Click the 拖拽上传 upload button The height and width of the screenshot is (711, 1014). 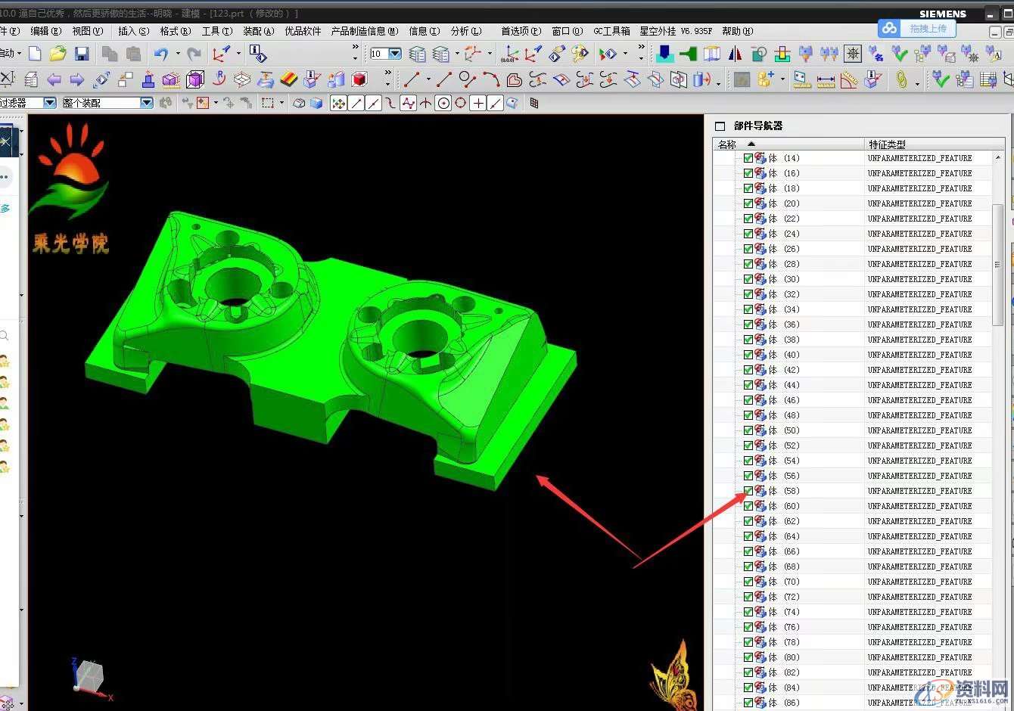918,28
